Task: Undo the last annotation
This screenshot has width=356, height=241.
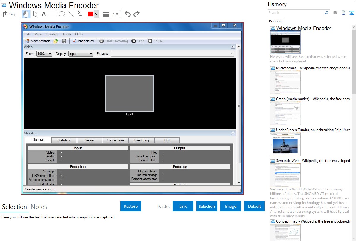Action: tap(127, 14)
